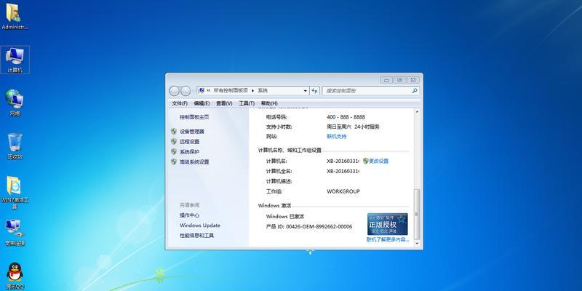Click the phone number 400 - 888 - 8888
The height and width of the screenshot is (291, 582).
(x=346, y=117)
